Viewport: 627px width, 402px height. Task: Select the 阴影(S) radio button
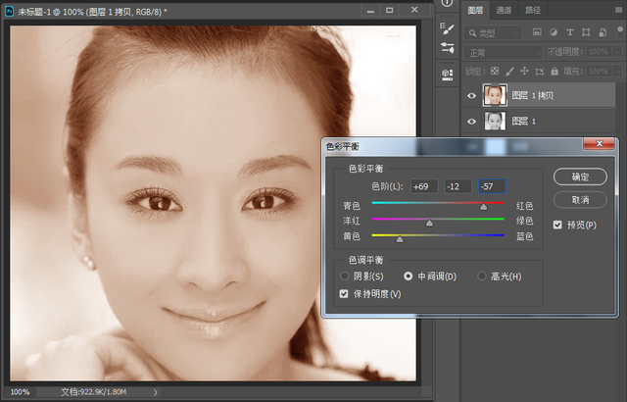[344, 276]
